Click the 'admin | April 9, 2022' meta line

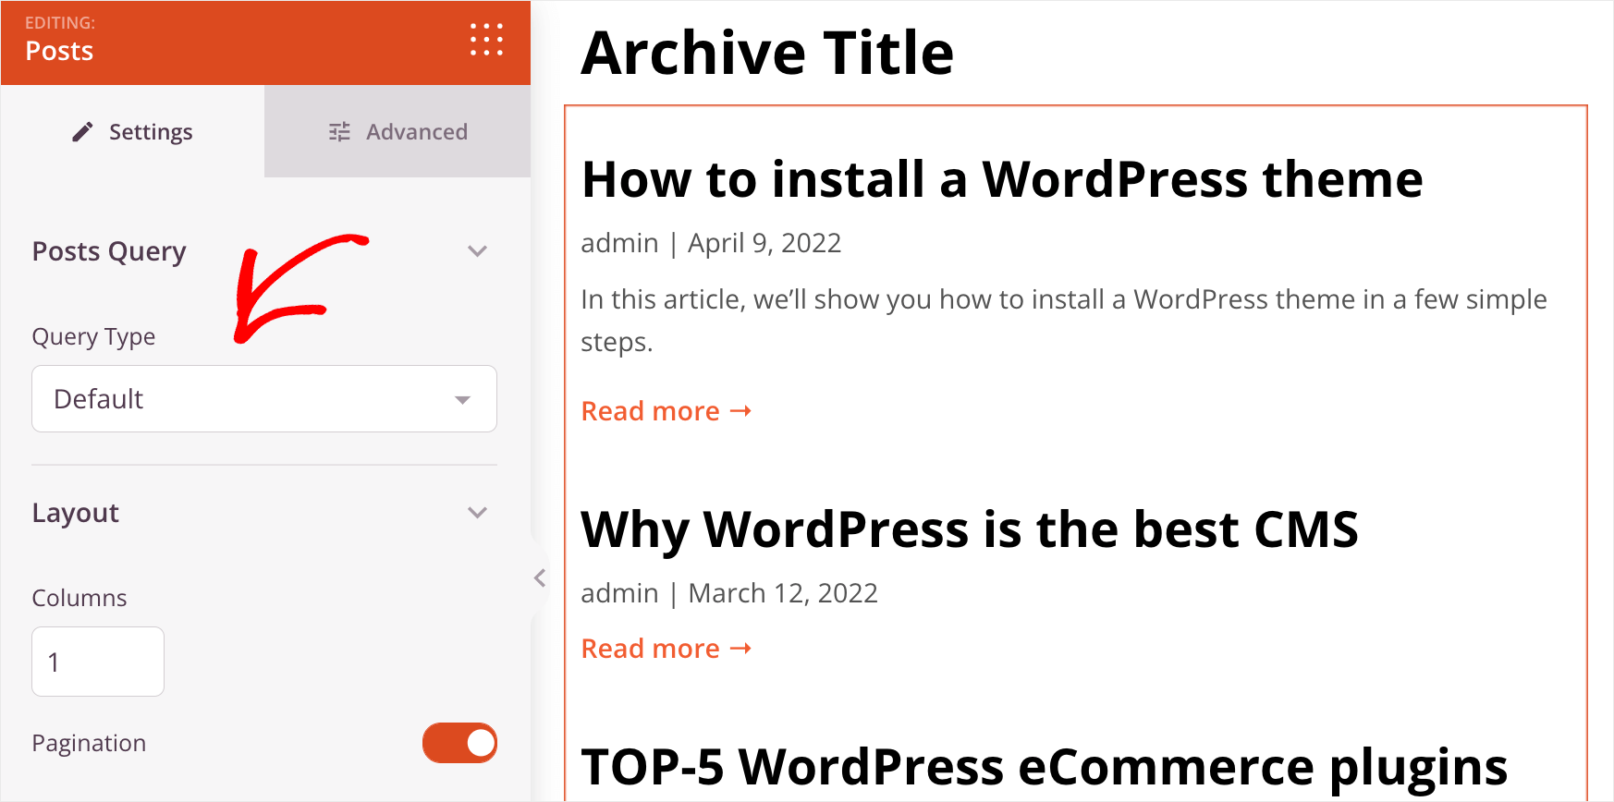point(711,243)
